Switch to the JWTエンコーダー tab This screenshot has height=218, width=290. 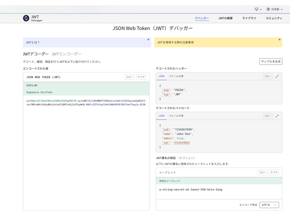click(x=66, y=54)
